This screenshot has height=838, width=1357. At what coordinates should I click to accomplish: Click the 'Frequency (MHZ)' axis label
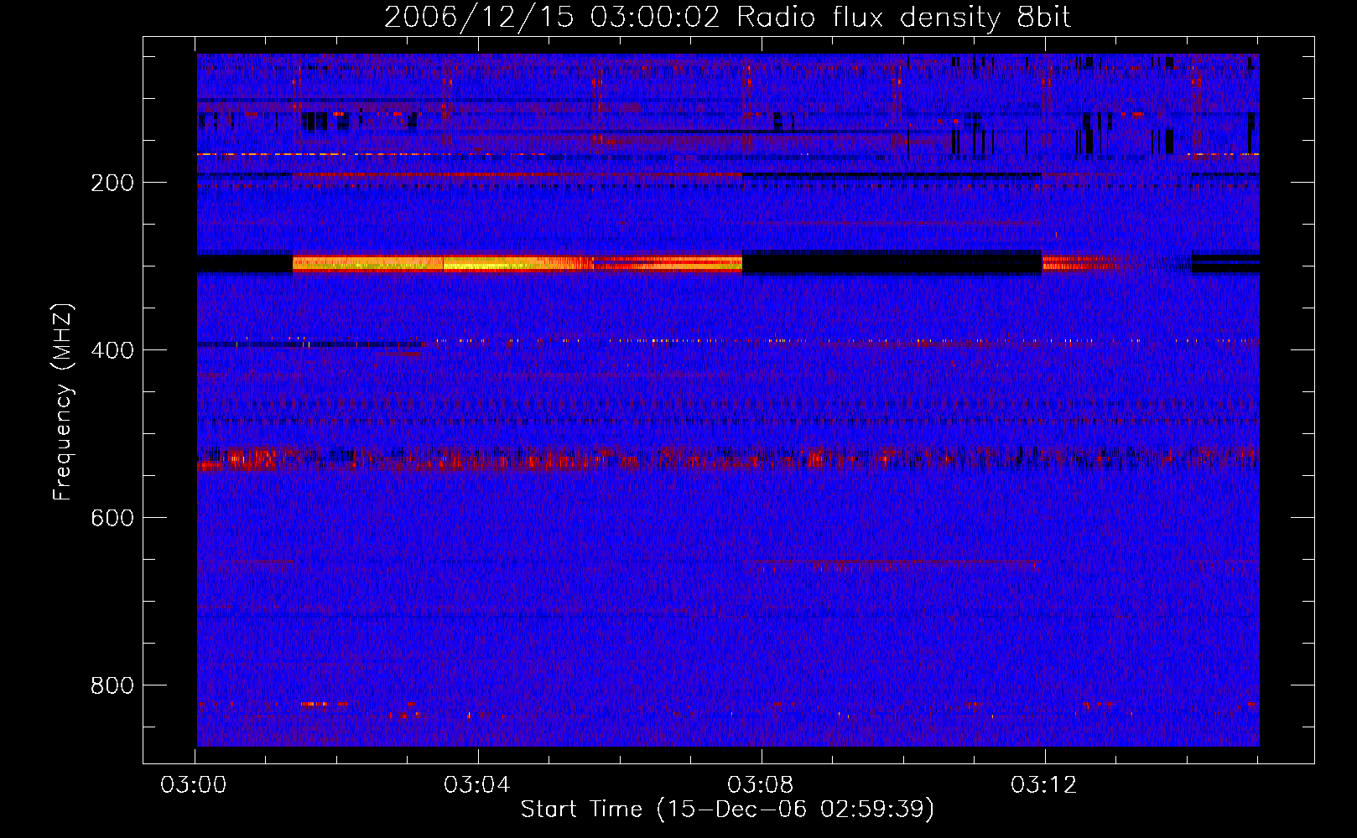pos(63,402)
